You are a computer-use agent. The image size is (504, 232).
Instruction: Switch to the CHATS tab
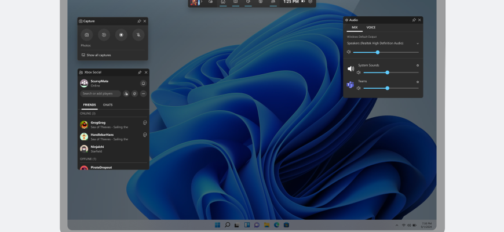[x=108, y=105]
